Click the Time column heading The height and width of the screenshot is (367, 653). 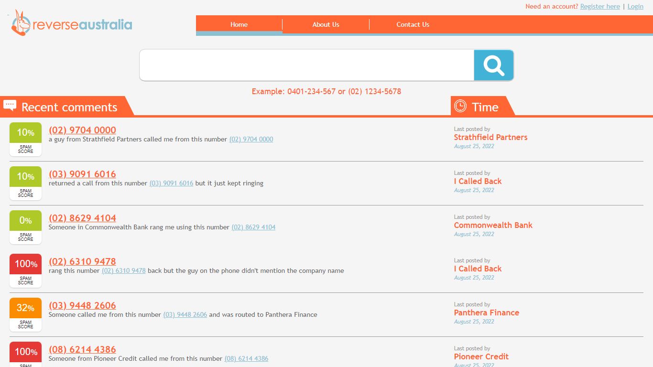click(x=485, y=107)
